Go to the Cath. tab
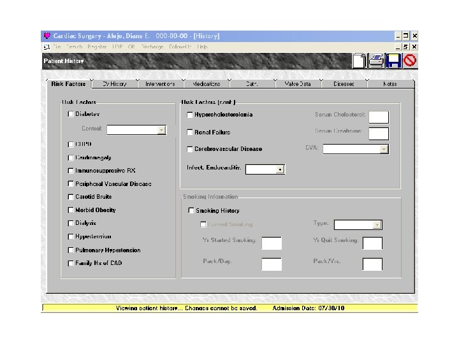This screenshot has width=459, height=344. [x=252, y=84]
